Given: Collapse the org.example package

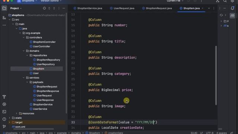Looking at the screenshot, I should click(x=20, y=33).
